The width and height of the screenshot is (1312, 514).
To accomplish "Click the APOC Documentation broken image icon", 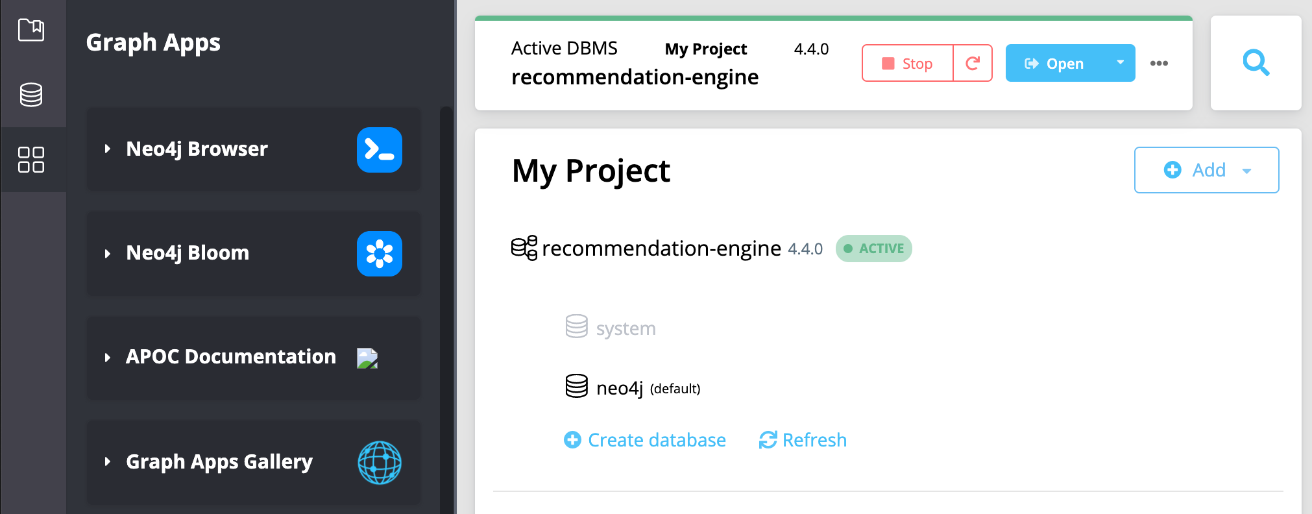I will click(367, 358).
